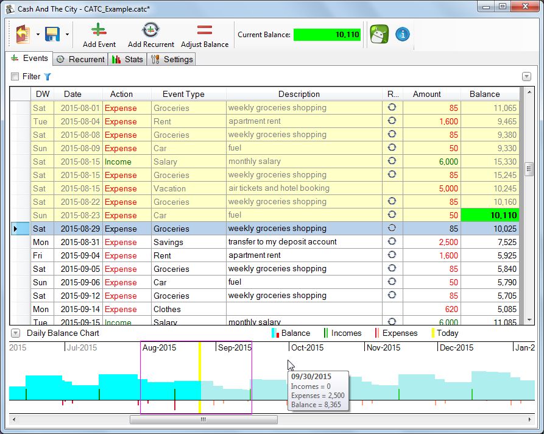Click the Current Balance green field

pyautogui.click(x=327, y=35)
